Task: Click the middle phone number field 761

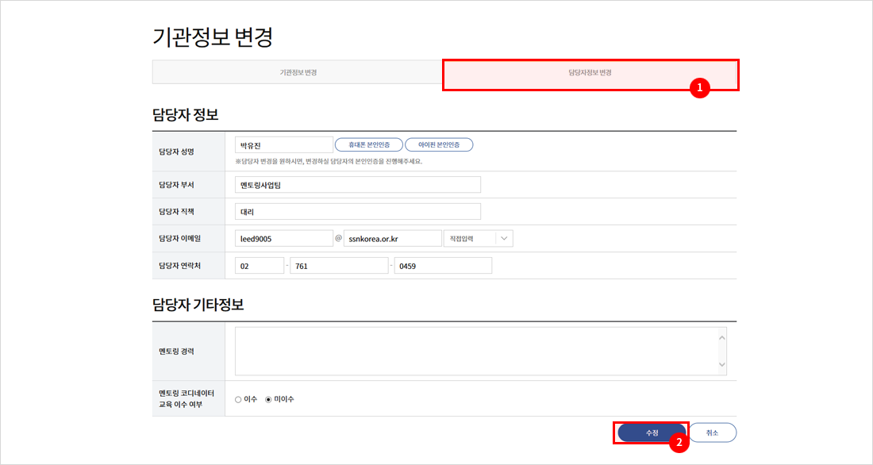Action: click(x=339, y=266)
